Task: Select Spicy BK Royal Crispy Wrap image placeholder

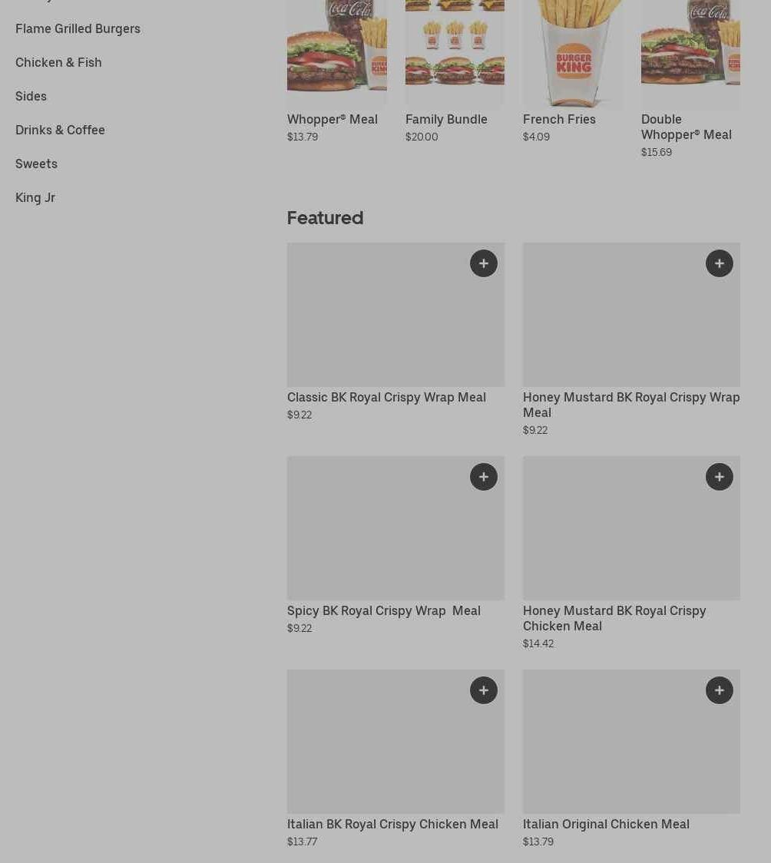Action: coord(395,527)
